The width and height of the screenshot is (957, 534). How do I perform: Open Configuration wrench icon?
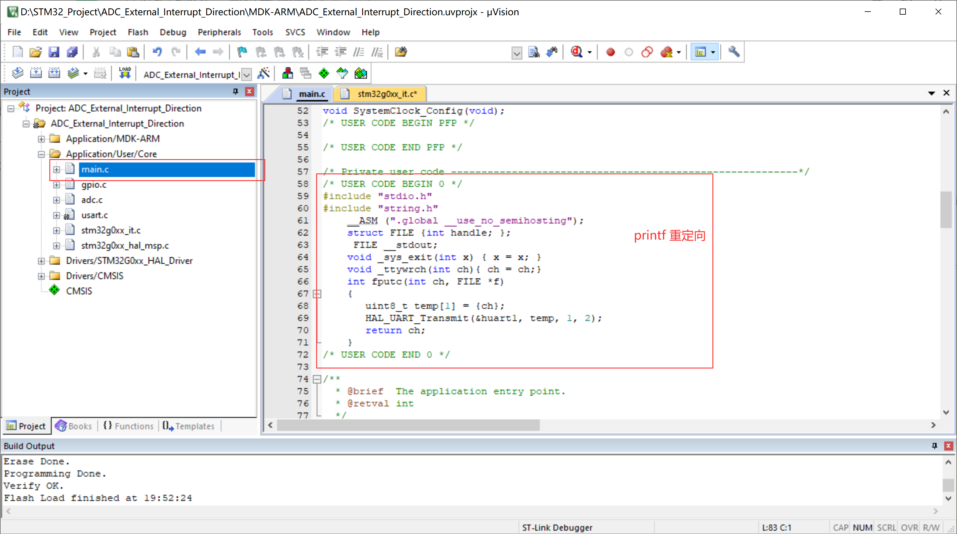(734, 52)
